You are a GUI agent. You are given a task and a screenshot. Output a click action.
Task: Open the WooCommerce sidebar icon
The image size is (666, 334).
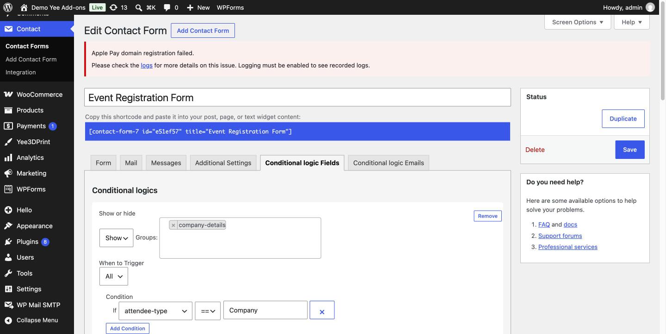8,94
